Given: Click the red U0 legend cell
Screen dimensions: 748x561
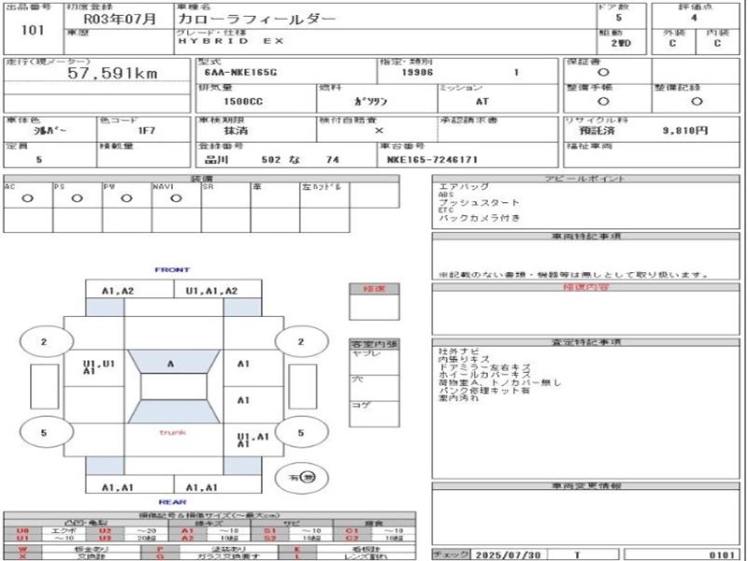Looking at the screenshot, I should pos(22,531).
